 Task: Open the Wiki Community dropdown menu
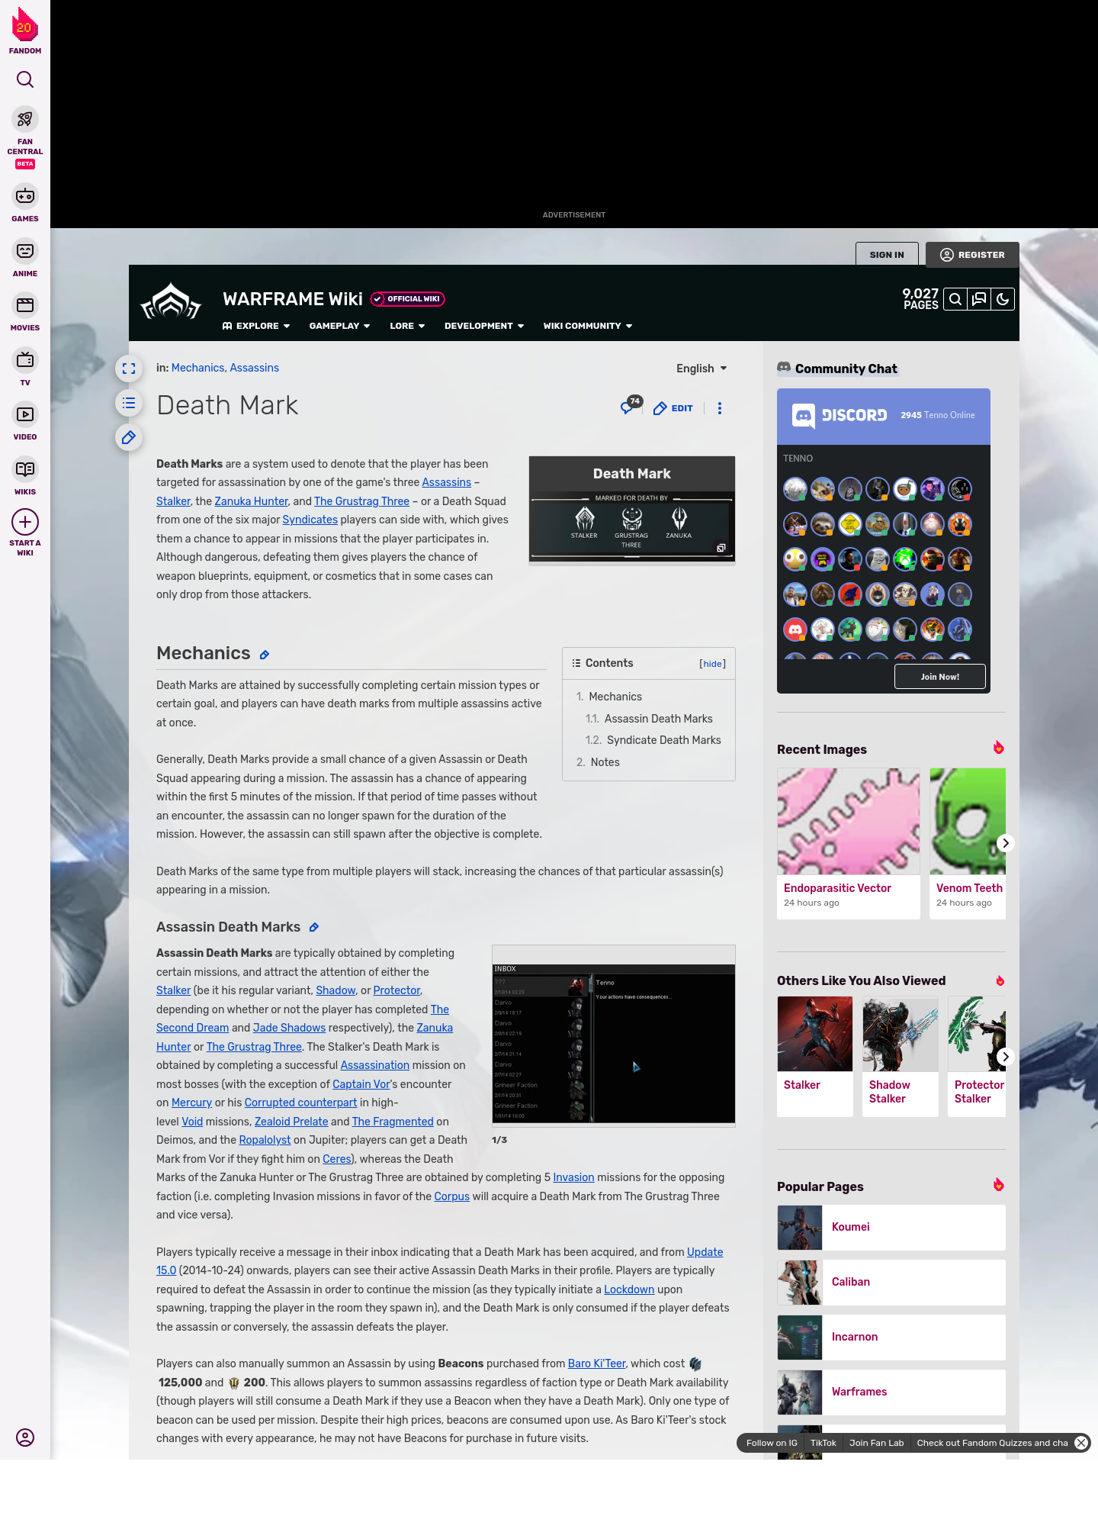click(588, 326)
